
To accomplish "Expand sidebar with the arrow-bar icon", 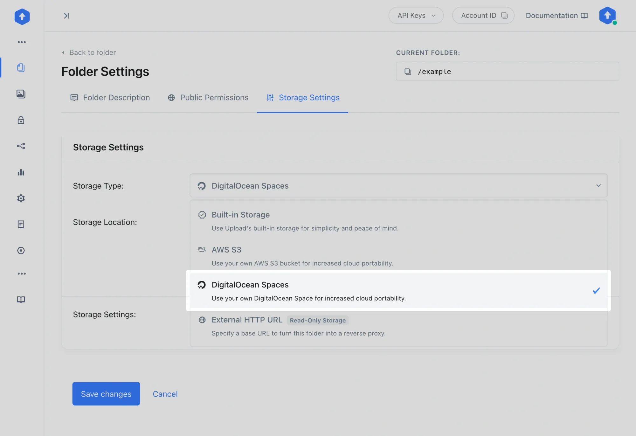I will coord(66,16).
